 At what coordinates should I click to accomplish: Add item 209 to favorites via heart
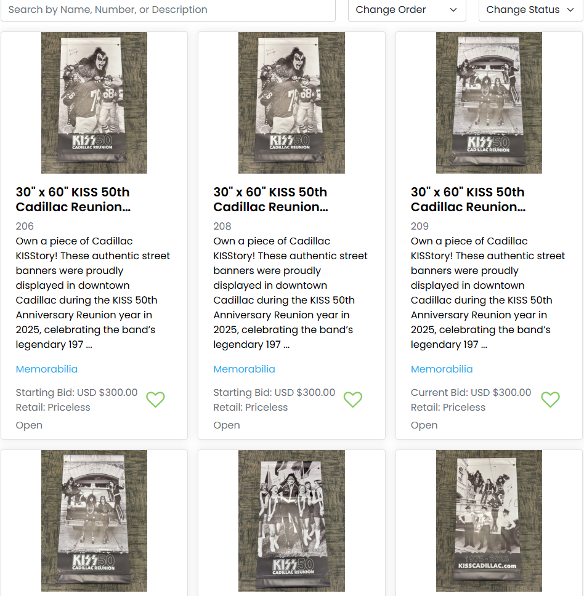coord(550,400)
